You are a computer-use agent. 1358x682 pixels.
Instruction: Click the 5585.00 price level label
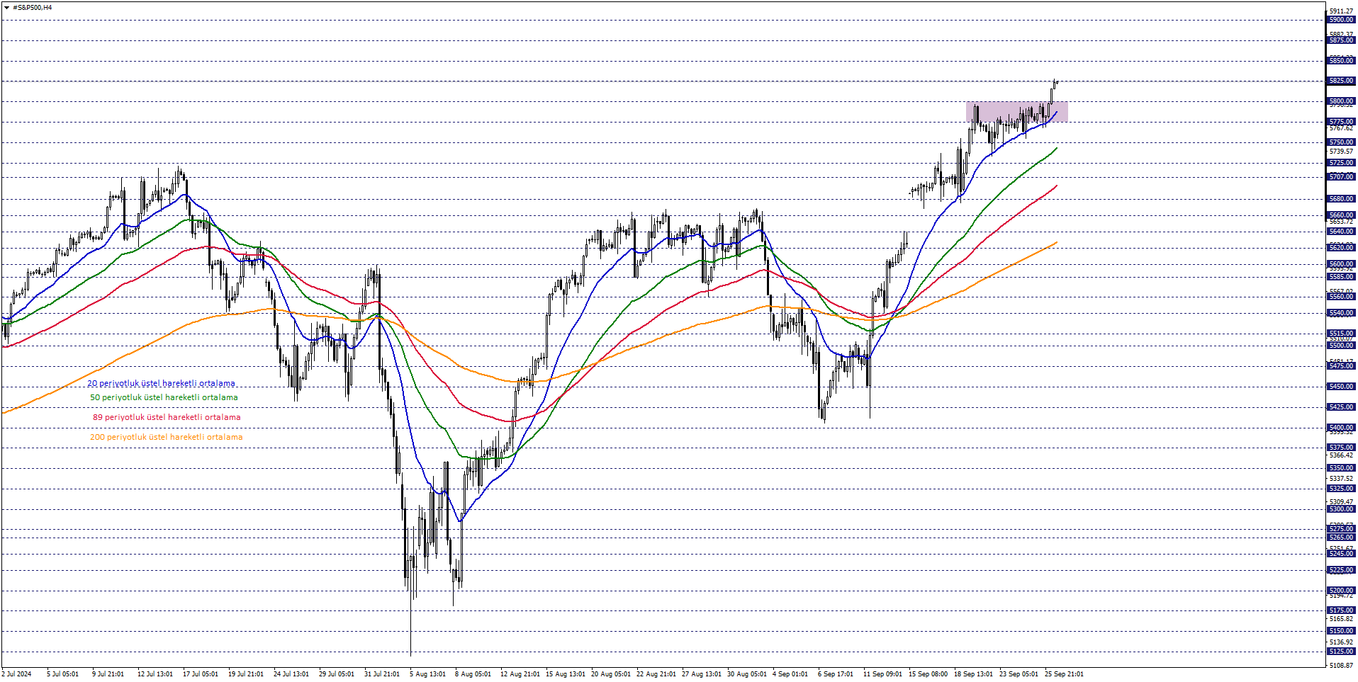point(1341,277)
